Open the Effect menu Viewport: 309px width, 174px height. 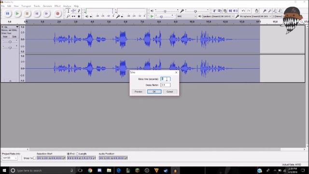(x=57, y=6)
